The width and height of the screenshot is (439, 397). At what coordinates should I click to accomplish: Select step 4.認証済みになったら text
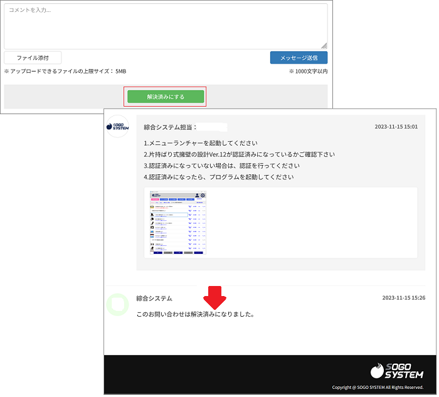click(219, 177)
